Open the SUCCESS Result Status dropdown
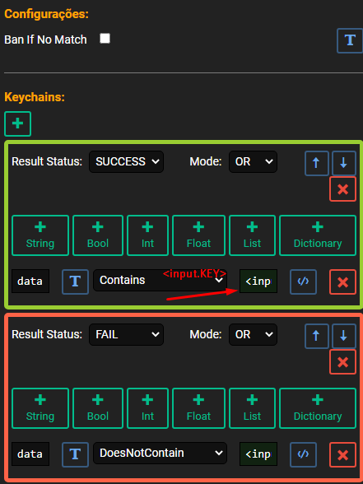The width and height of the screenshot is (363, 484). [126, 161]
